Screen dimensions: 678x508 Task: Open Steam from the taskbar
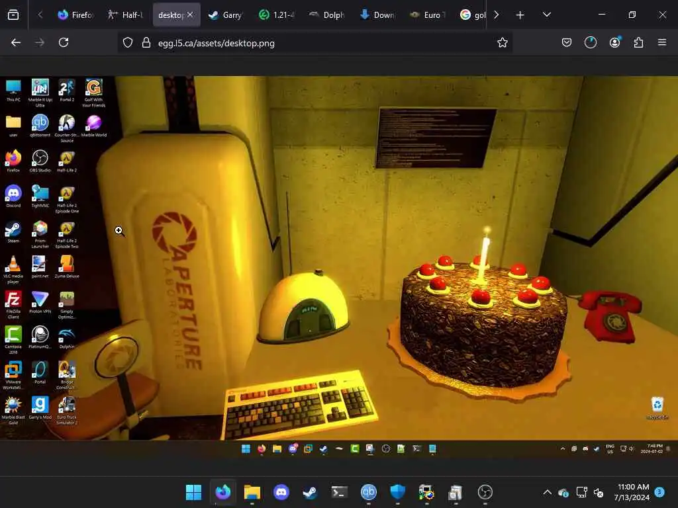pyautogui.click(x=310, y=492)
